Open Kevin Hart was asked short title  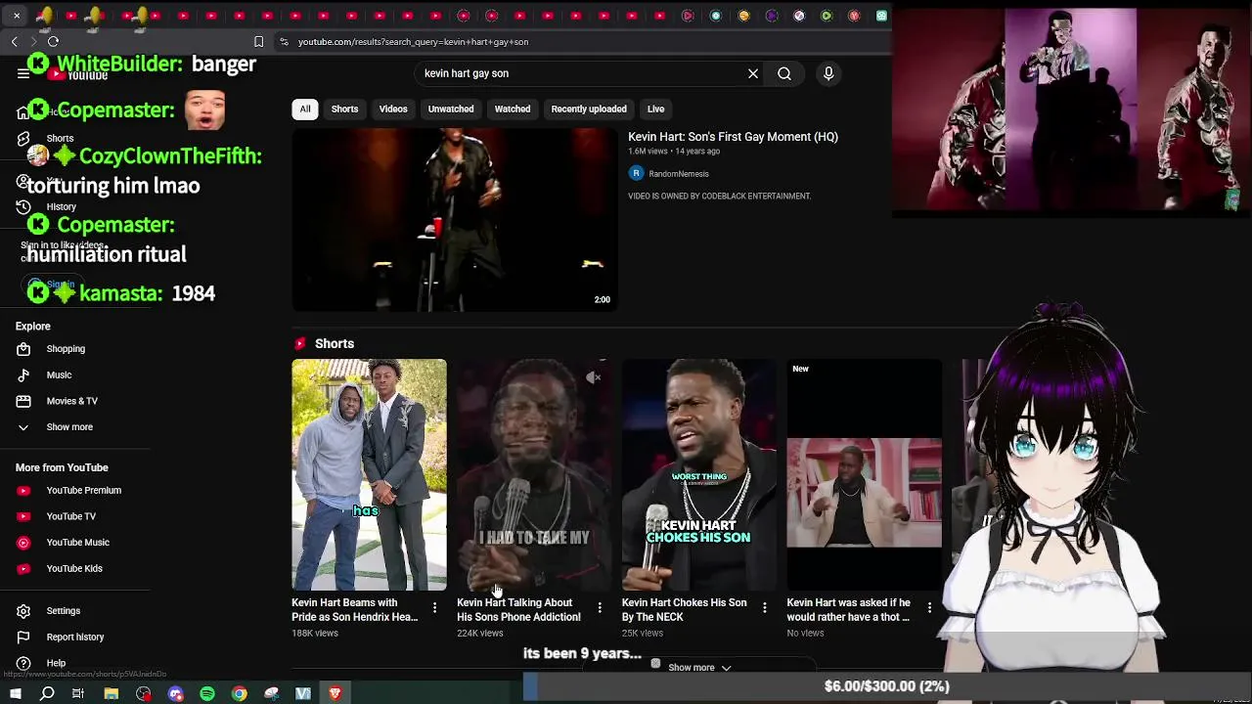848,610
